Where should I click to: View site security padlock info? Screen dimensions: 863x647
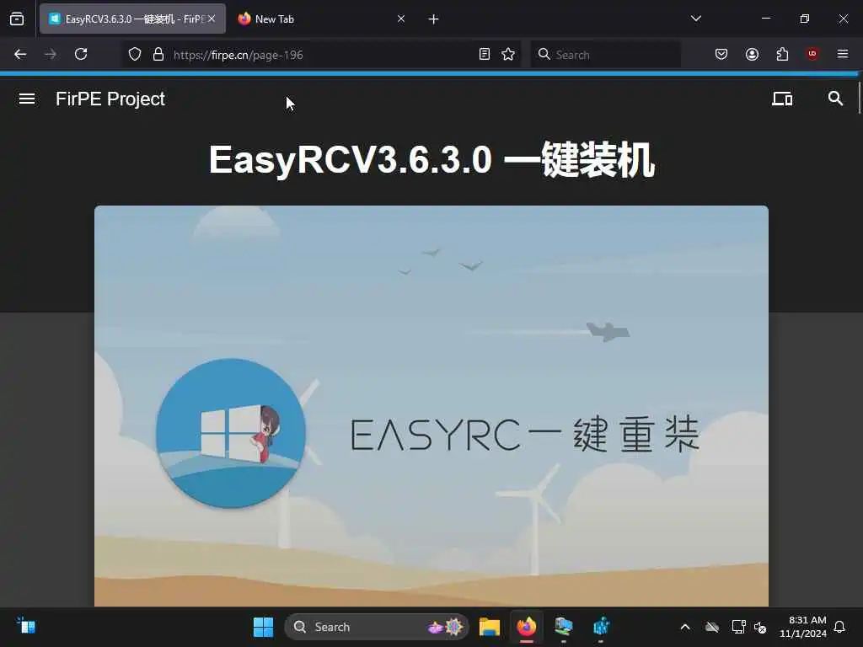pos(158,54)
